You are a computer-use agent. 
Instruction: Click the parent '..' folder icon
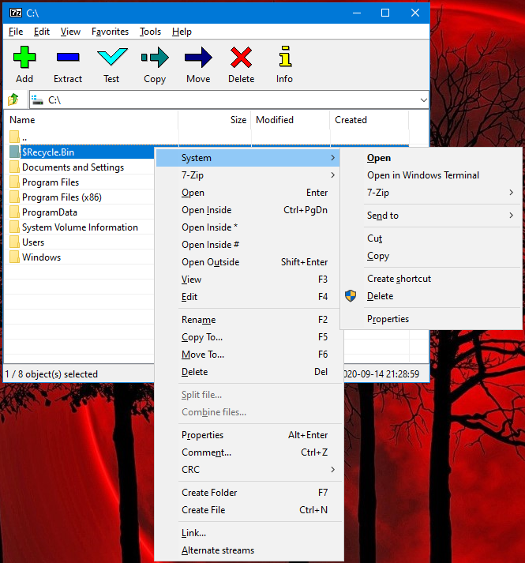(x=14, y=137)
